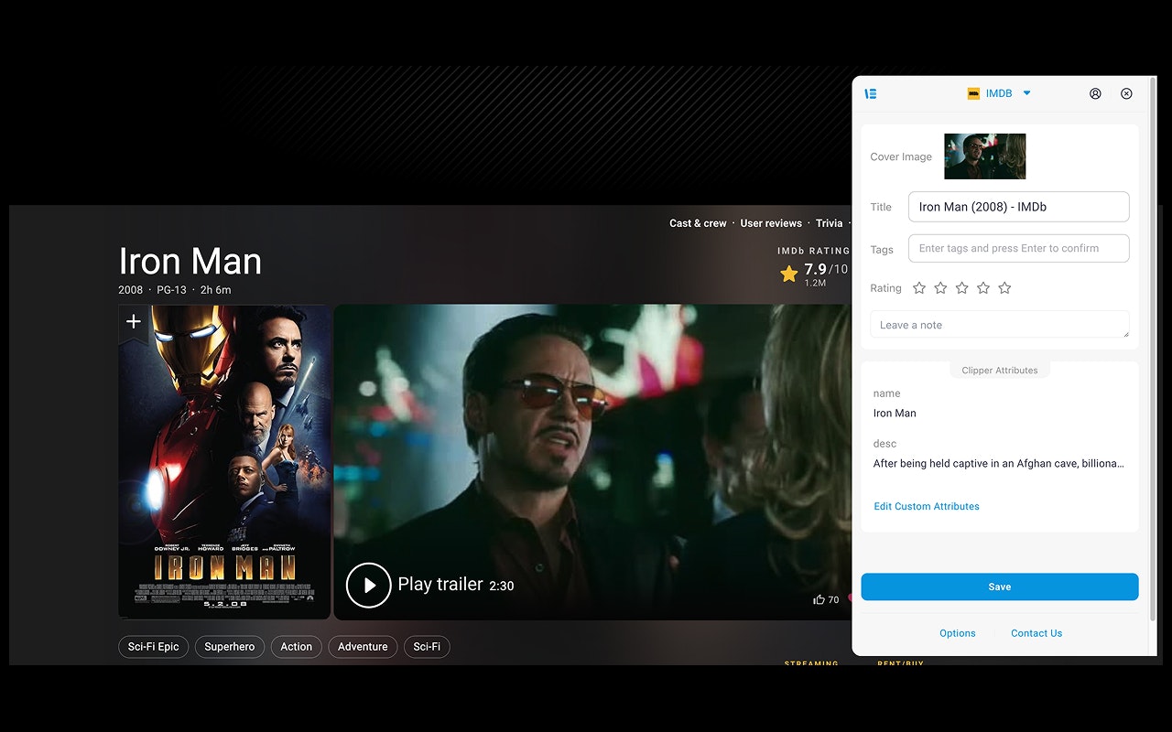Select the Adventure genre chip

click(x=363, y=647)
